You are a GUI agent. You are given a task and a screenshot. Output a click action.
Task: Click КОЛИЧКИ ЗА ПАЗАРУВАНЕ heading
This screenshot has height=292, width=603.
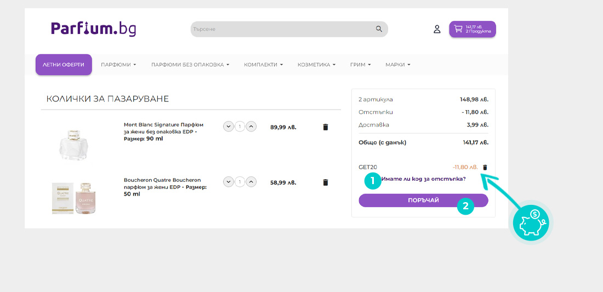pos(107,99)
